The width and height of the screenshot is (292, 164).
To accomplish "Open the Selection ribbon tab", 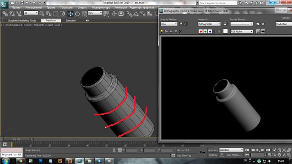I will (x=71, y=20).
